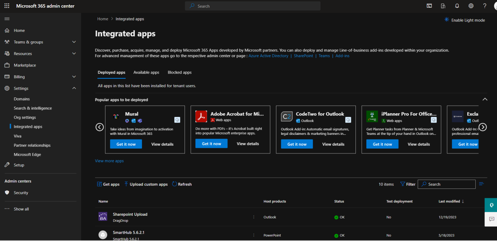
Task: Collapse navigation with hamburger menu icon
Action: [7, 19]
